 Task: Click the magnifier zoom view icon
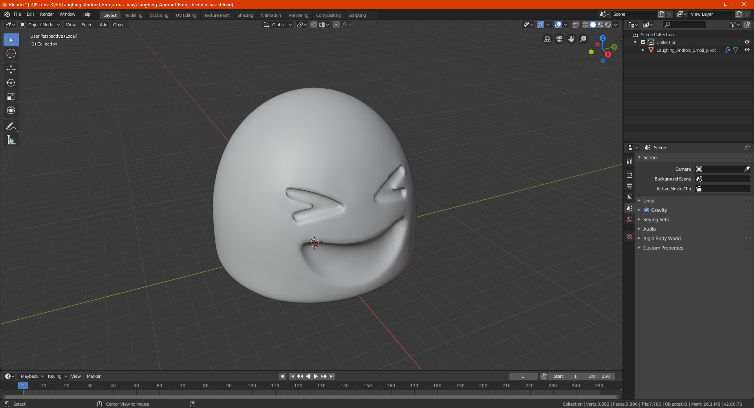click(x=584, y=39)
